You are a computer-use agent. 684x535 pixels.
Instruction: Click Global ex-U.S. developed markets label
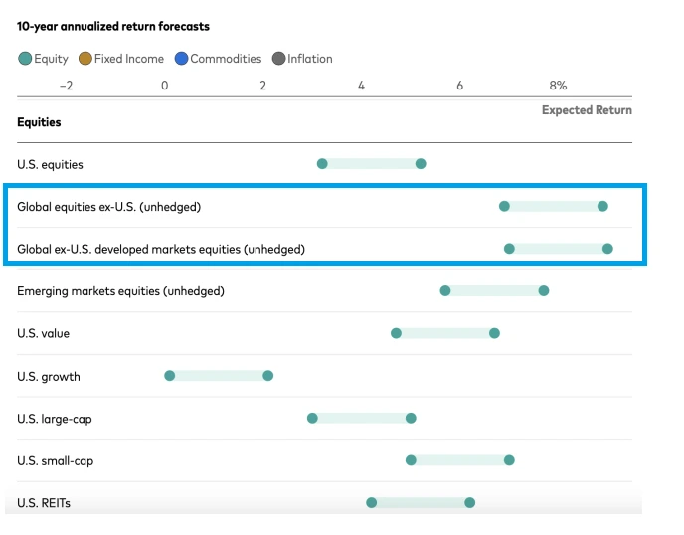click(160, 249)
